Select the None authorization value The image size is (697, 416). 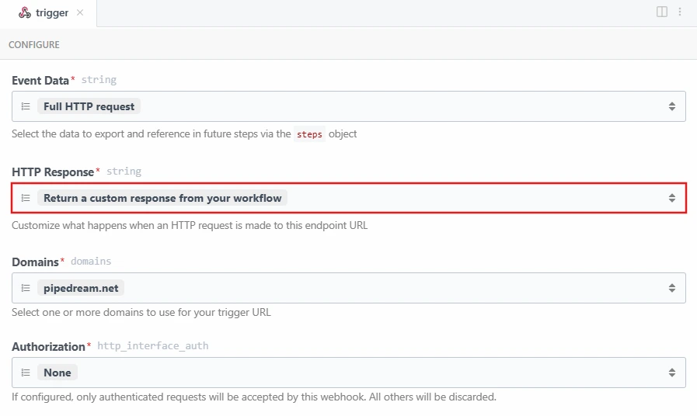(x=58, y=373)
